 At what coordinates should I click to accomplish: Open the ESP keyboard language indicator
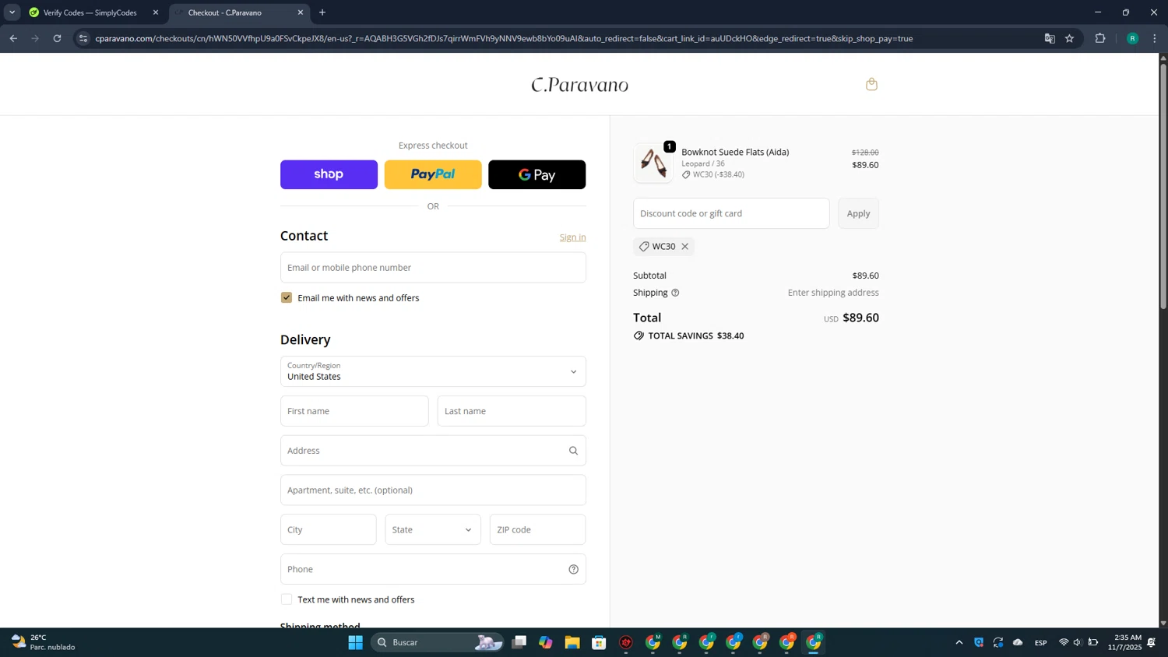point(1041,643)
